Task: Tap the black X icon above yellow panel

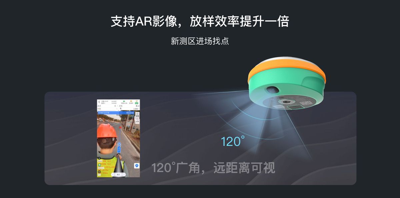Action: 99,158
